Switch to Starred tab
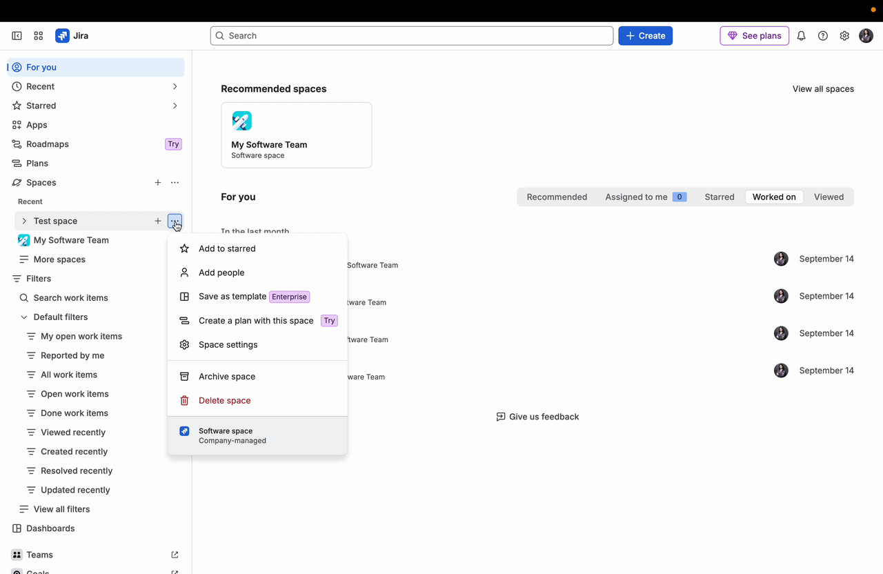This screenshot has width=883, height=574. 720,197
